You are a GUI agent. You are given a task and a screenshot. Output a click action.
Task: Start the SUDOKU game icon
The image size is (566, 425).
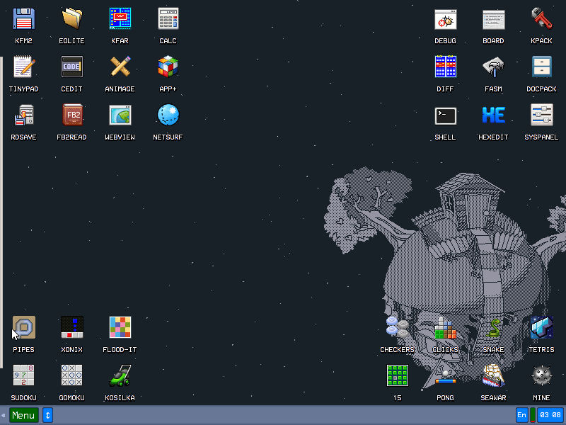pyautogui.click(x=24, y=375)
